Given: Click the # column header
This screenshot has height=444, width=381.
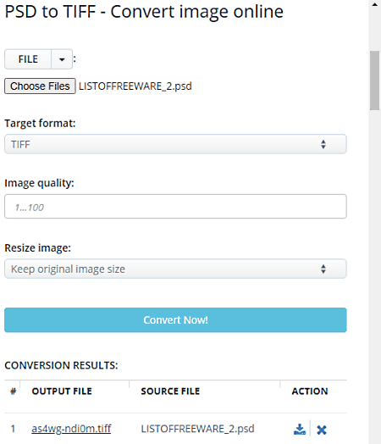Looking at the screenshot, I should (13, 391).
